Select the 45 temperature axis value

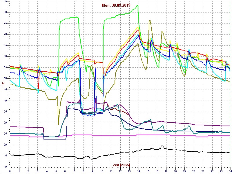click(x=5, y=90)
